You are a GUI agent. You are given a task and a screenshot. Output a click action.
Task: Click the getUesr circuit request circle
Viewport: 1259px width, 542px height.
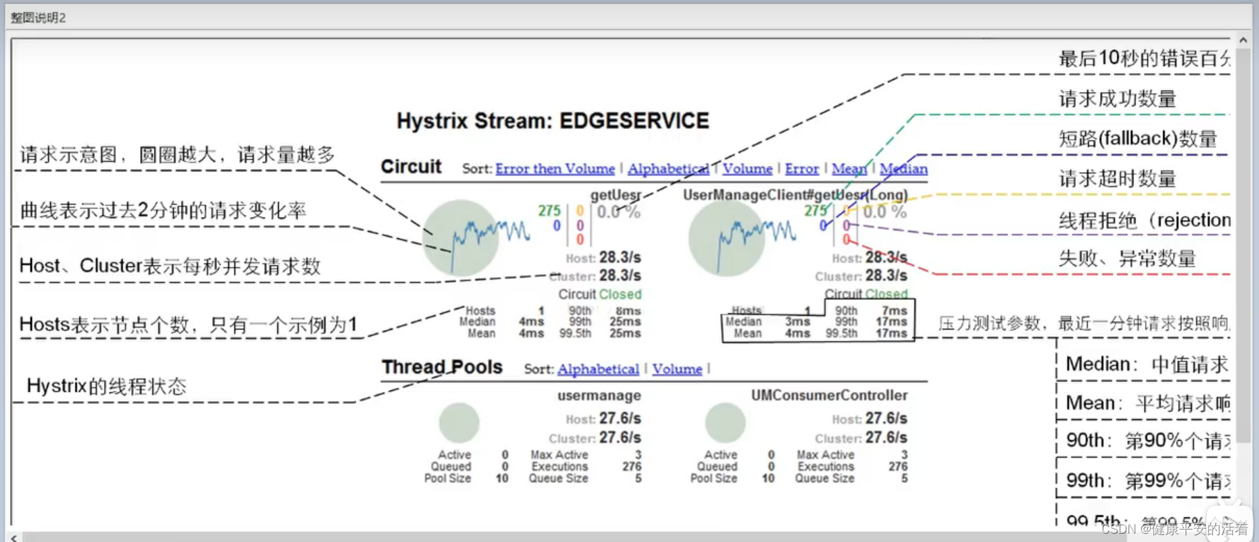(460, 238)
